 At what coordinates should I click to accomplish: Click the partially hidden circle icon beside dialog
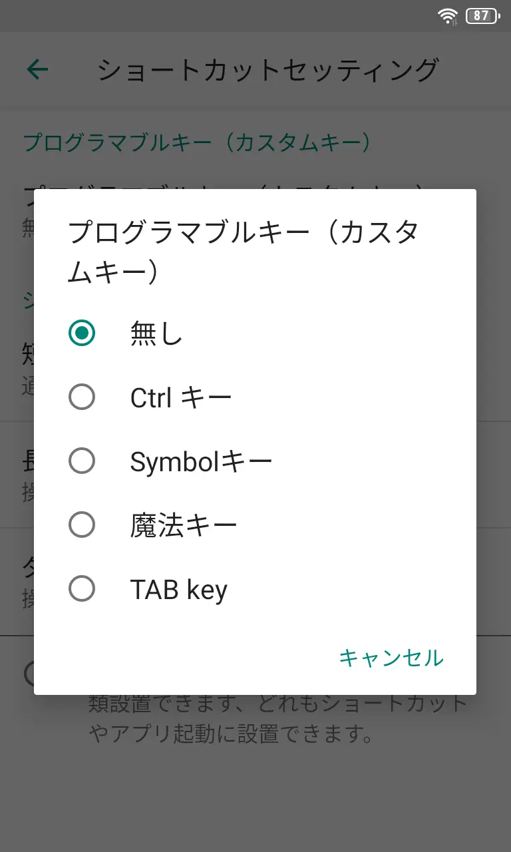pos(28,674)
